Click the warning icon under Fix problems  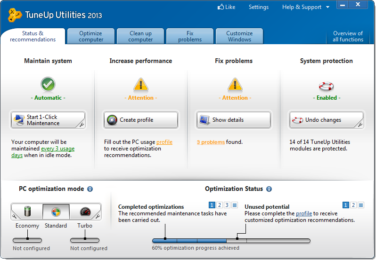(235, 85)
